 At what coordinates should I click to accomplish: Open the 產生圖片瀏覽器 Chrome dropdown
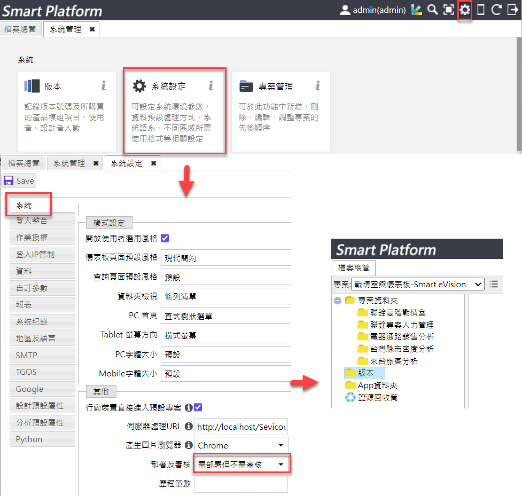[241, 445]
